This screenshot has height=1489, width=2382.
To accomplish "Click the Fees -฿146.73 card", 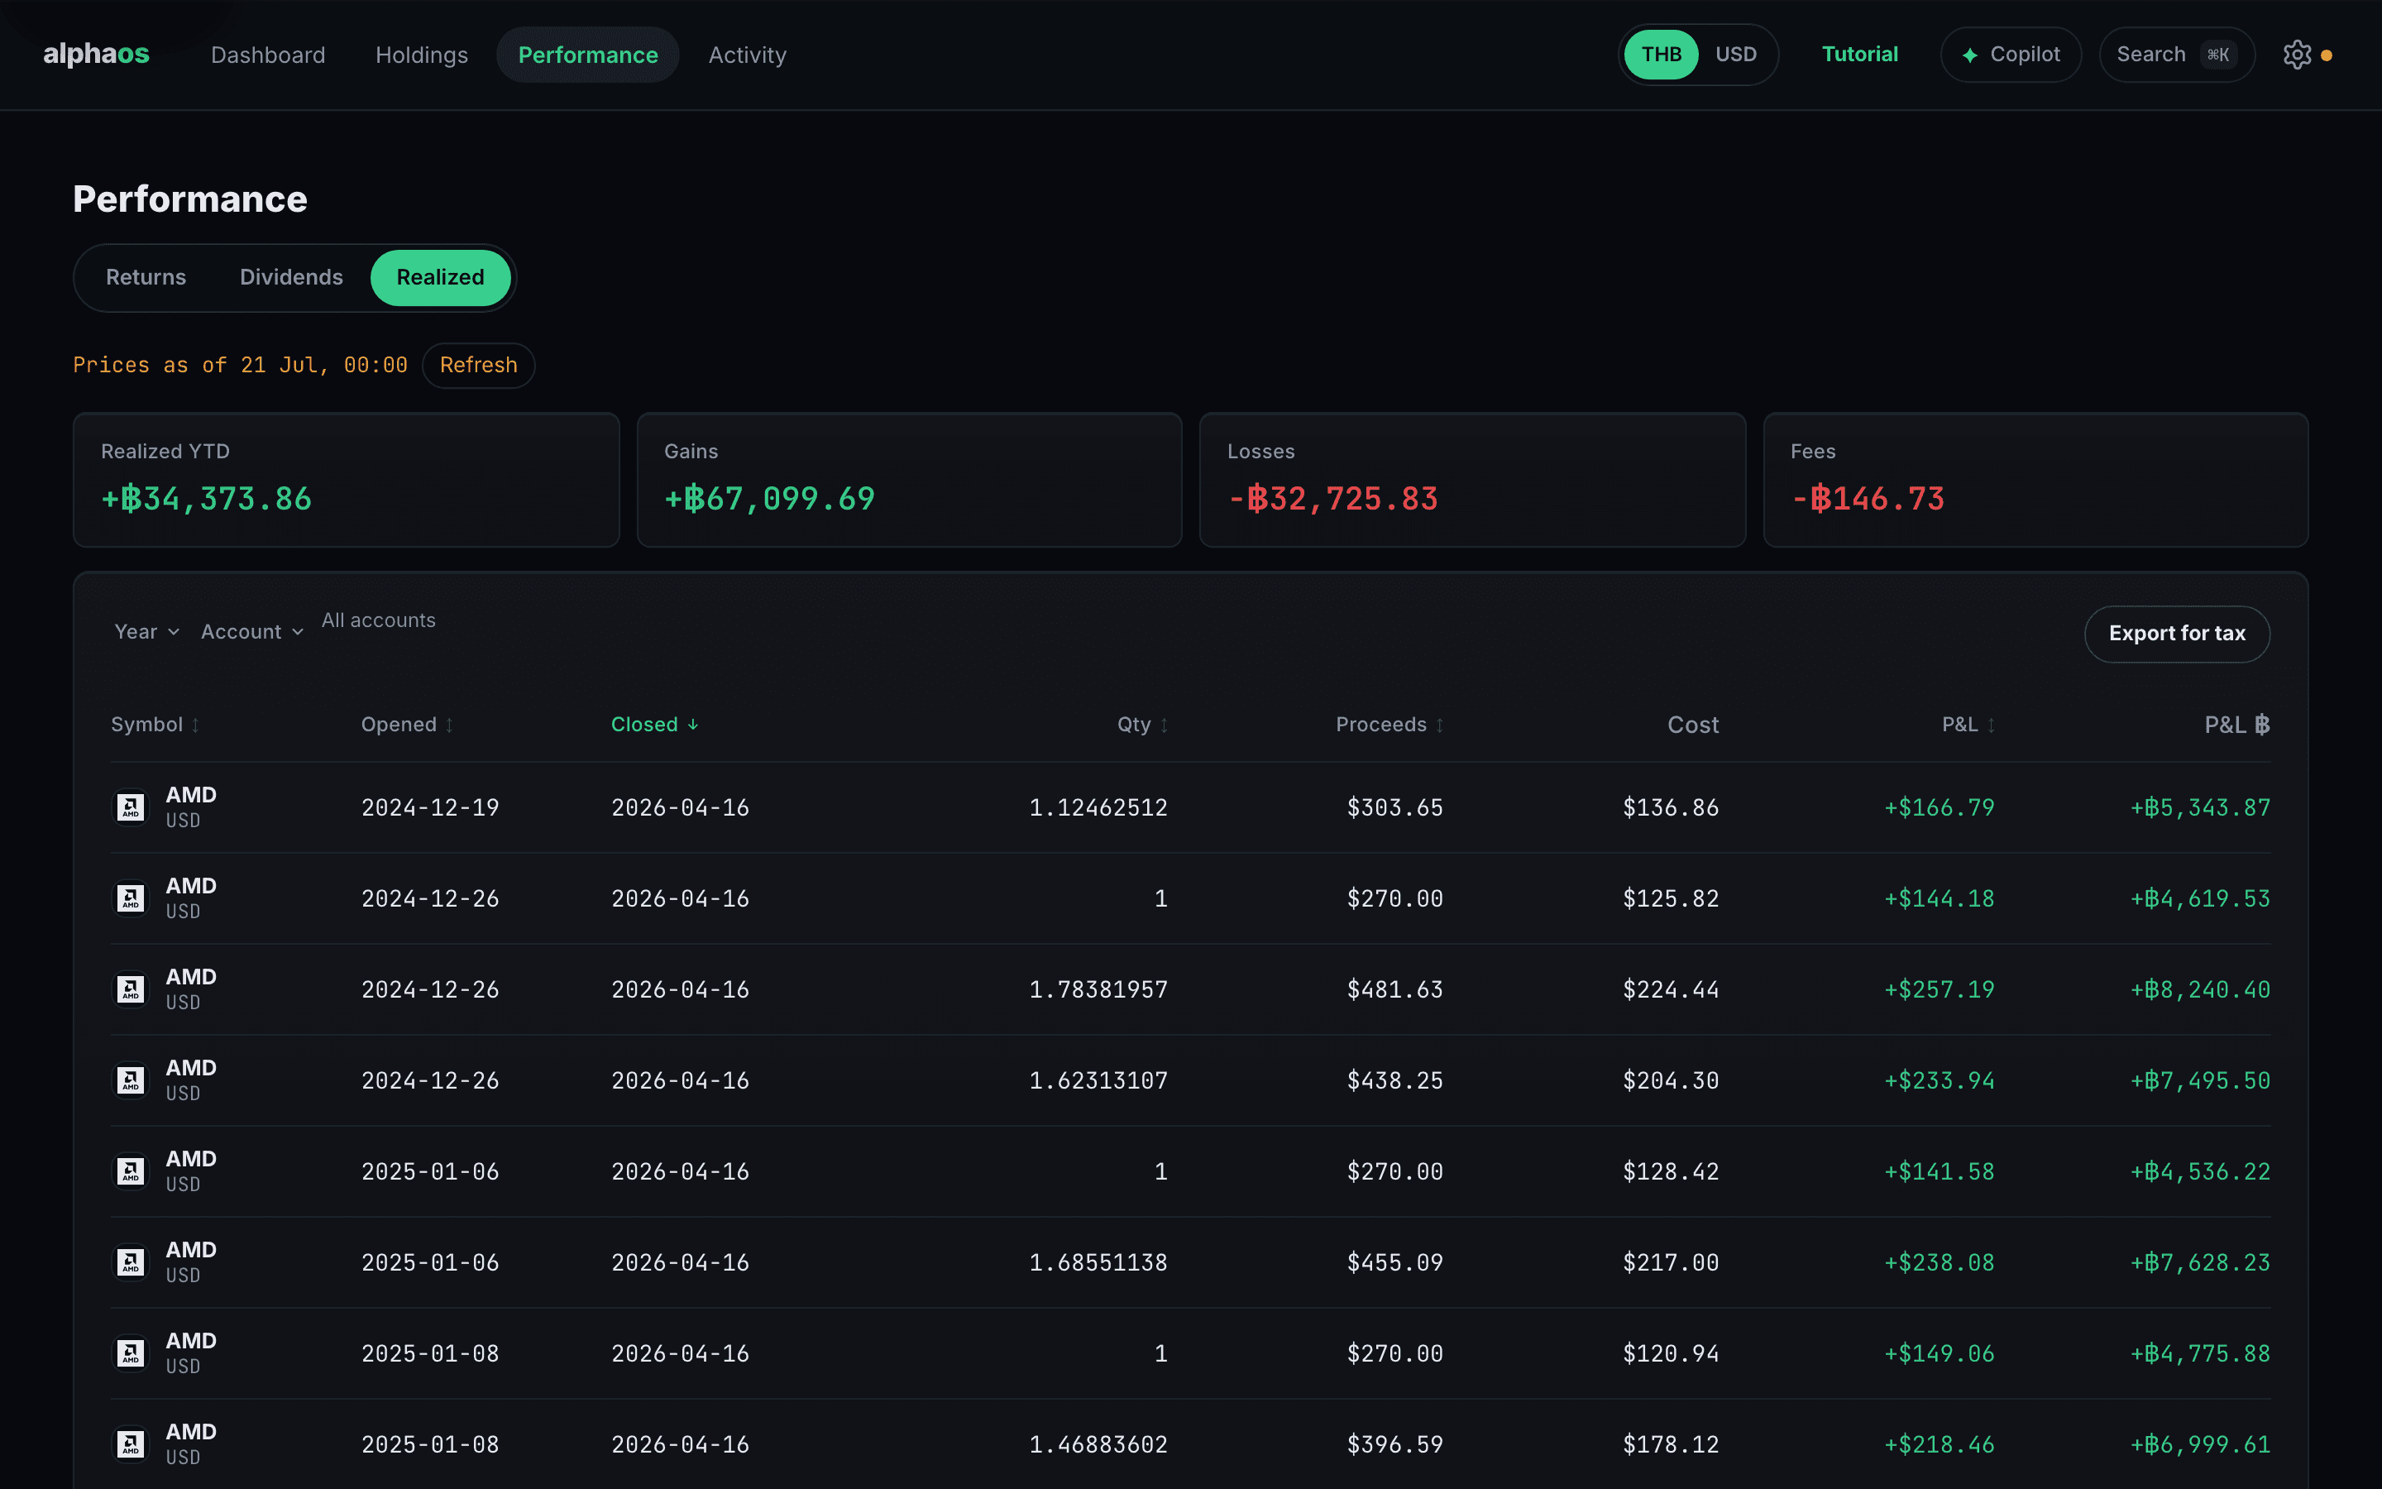I will [2035, 480].
